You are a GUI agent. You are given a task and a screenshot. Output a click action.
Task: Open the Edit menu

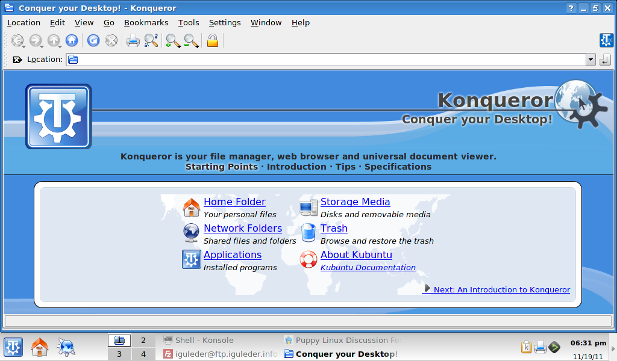[x=57, y=23]
